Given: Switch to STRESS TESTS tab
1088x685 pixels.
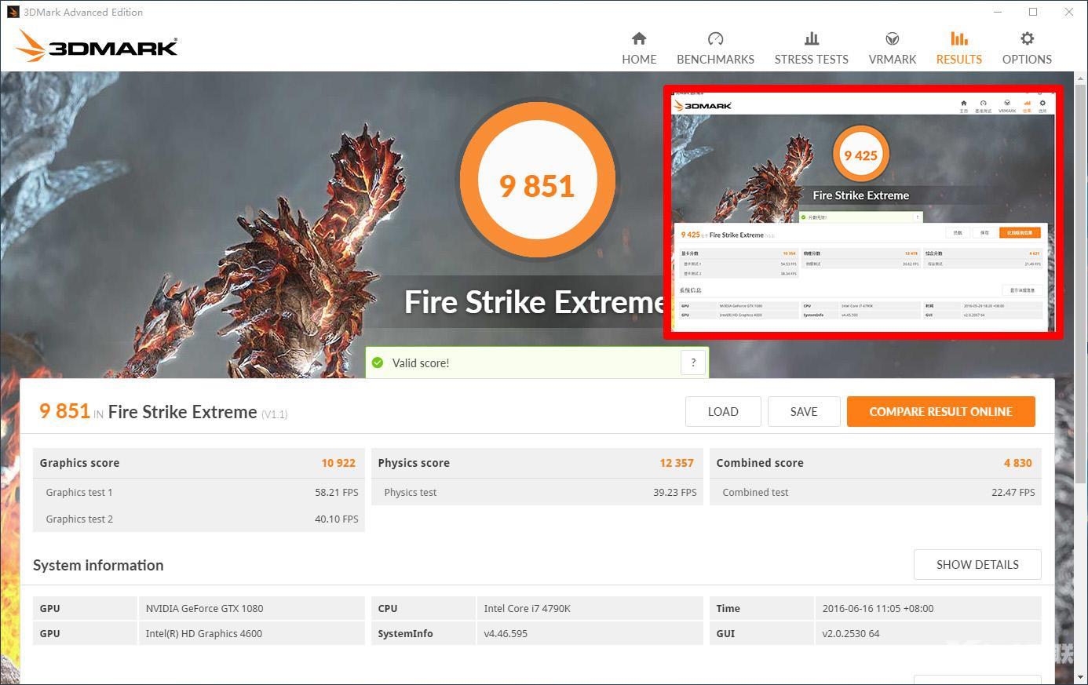Looking at the screenshot, I should point(811,49).
